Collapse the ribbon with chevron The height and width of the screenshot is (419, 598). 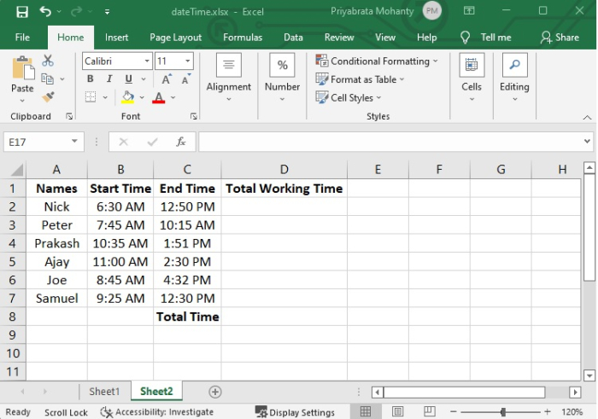tap(588, 118)
